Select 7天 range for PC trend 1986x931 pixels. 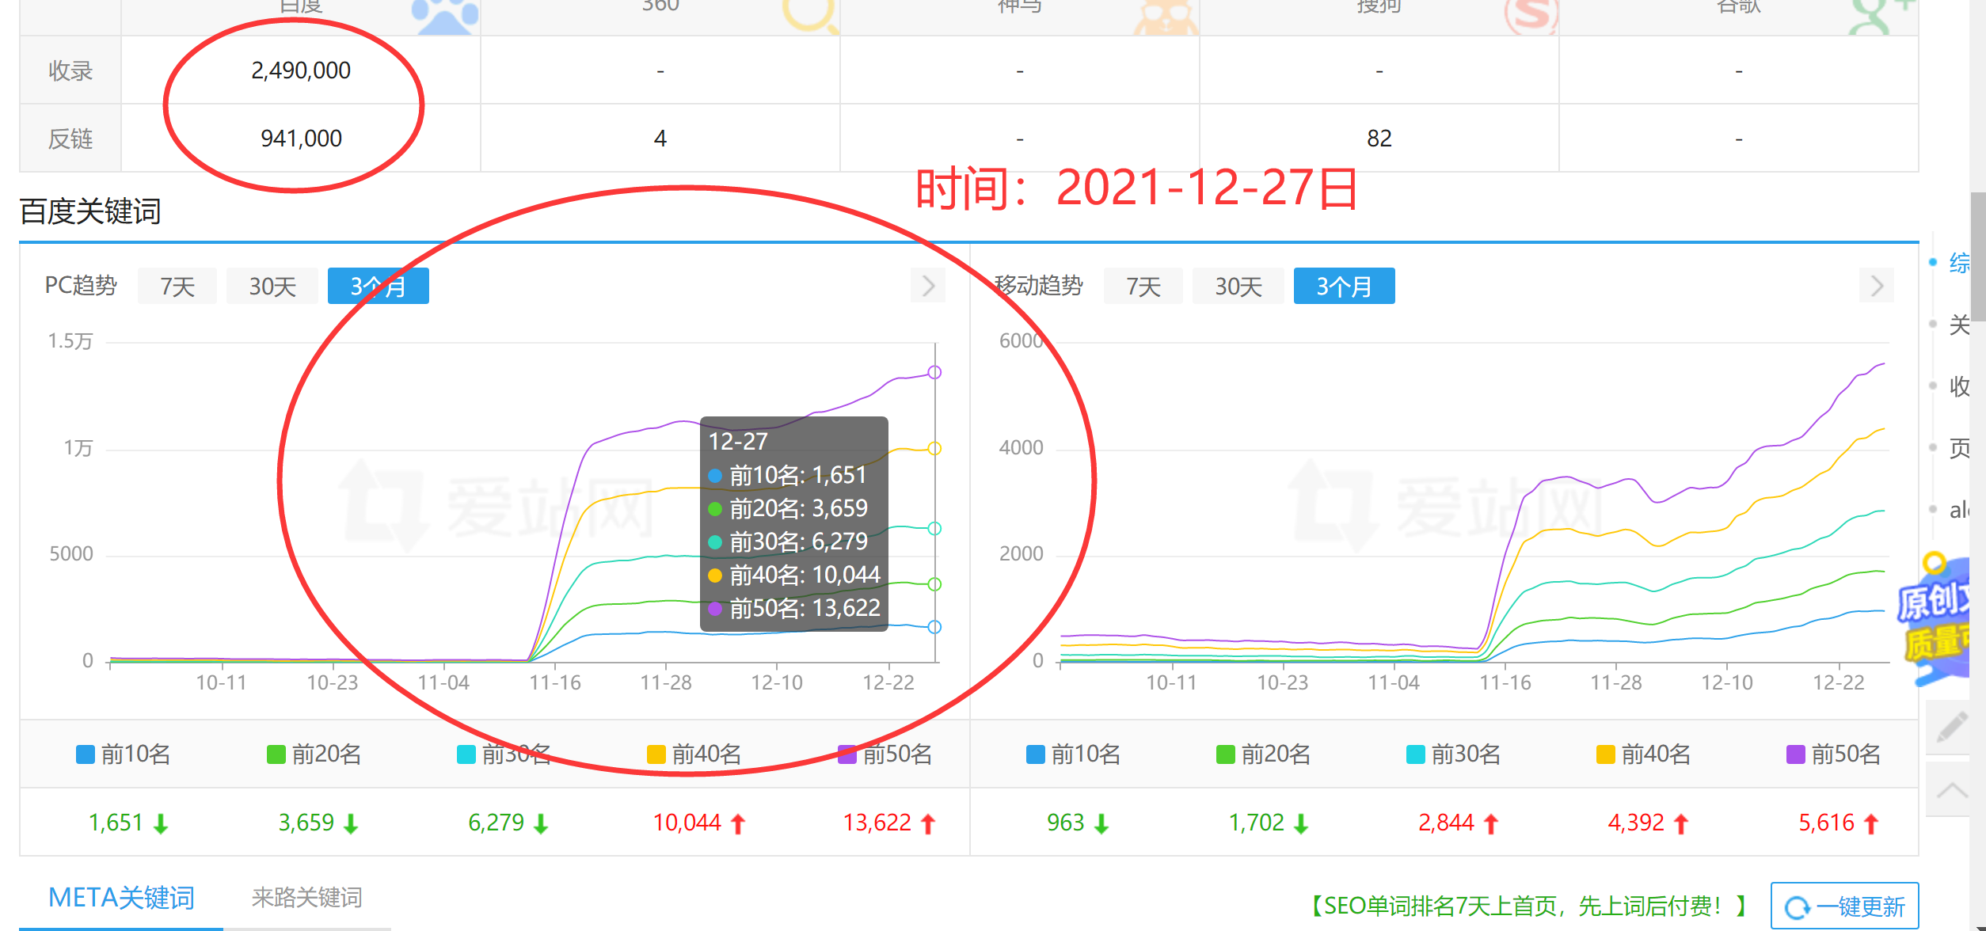(x=177, y=286)
